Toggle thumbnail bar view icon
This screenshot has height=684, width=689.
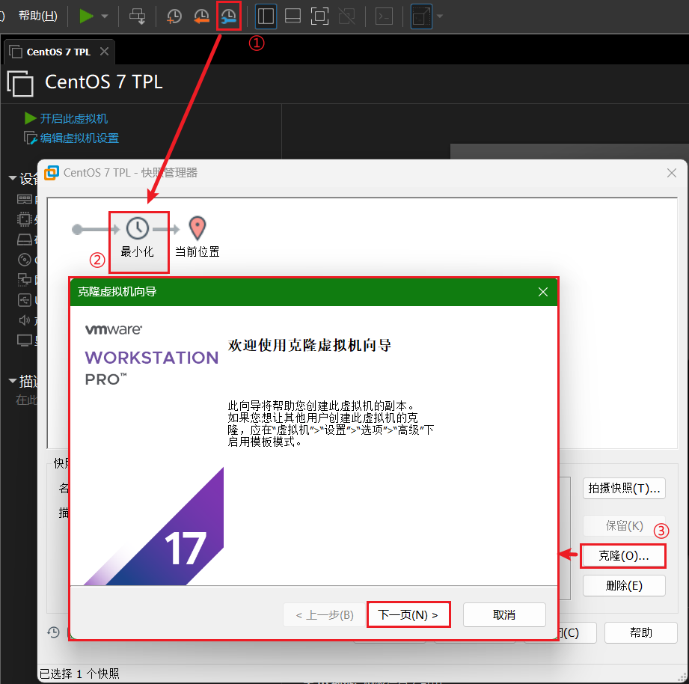pos(293,16)
